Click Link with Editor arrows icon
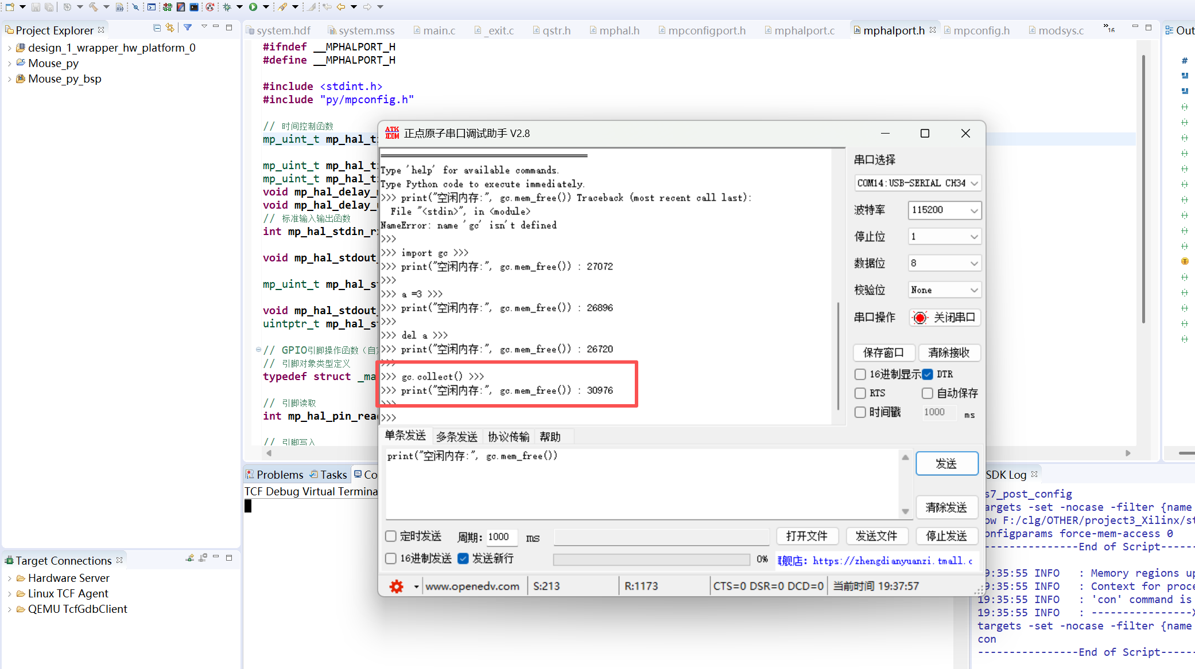The height and width of the screenshot is (669, 1195). tap(170, 28)
